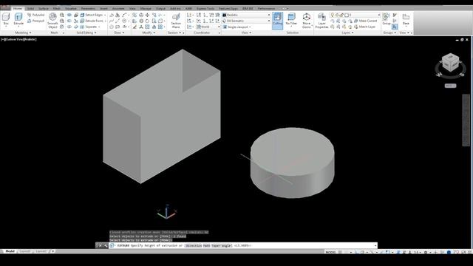Choose the Direction extrude option
Screen dimensions: 473x266
194,246
